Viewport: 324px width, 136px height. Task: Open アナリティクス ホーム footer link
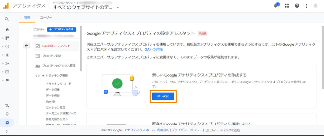point(140,130)
